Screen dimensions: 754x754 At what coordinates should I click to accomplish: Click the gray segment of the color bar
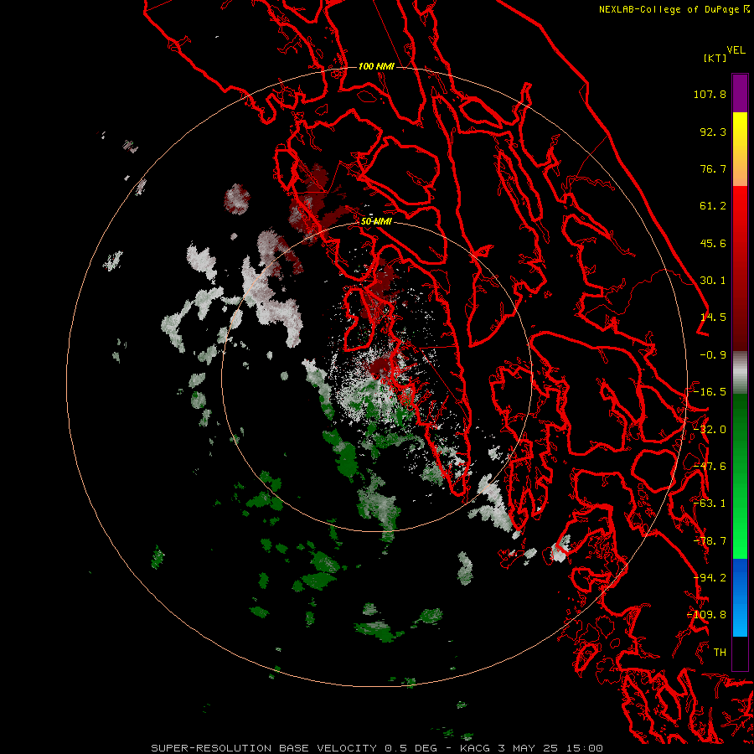tap(740, 373)
